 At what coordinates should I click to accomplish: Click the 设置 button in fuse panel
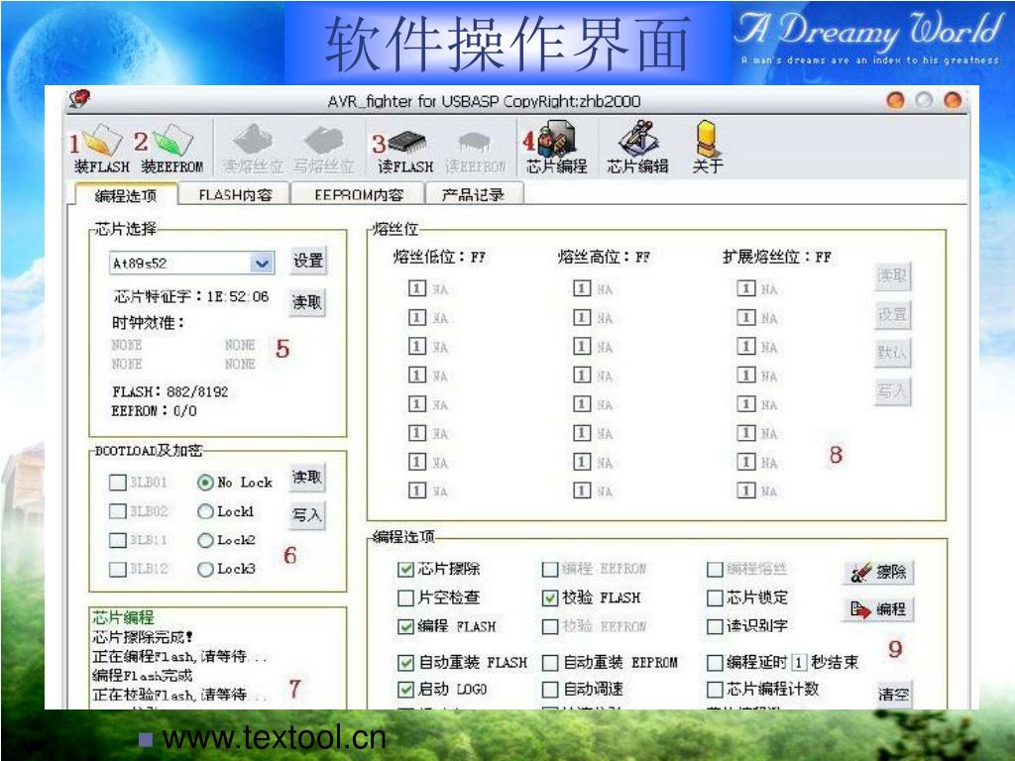[893, 314]
